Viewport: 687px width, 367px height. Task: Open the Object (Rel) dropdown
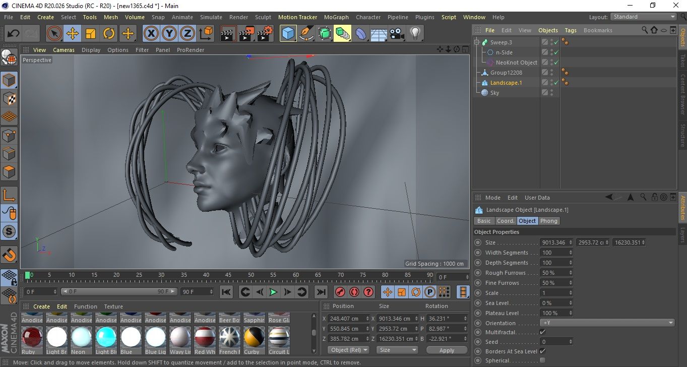(x=348, y=350)
